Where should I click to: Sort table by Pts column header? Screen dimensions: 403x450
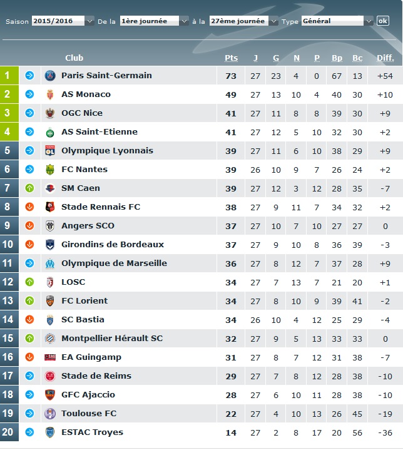(231, 58)
